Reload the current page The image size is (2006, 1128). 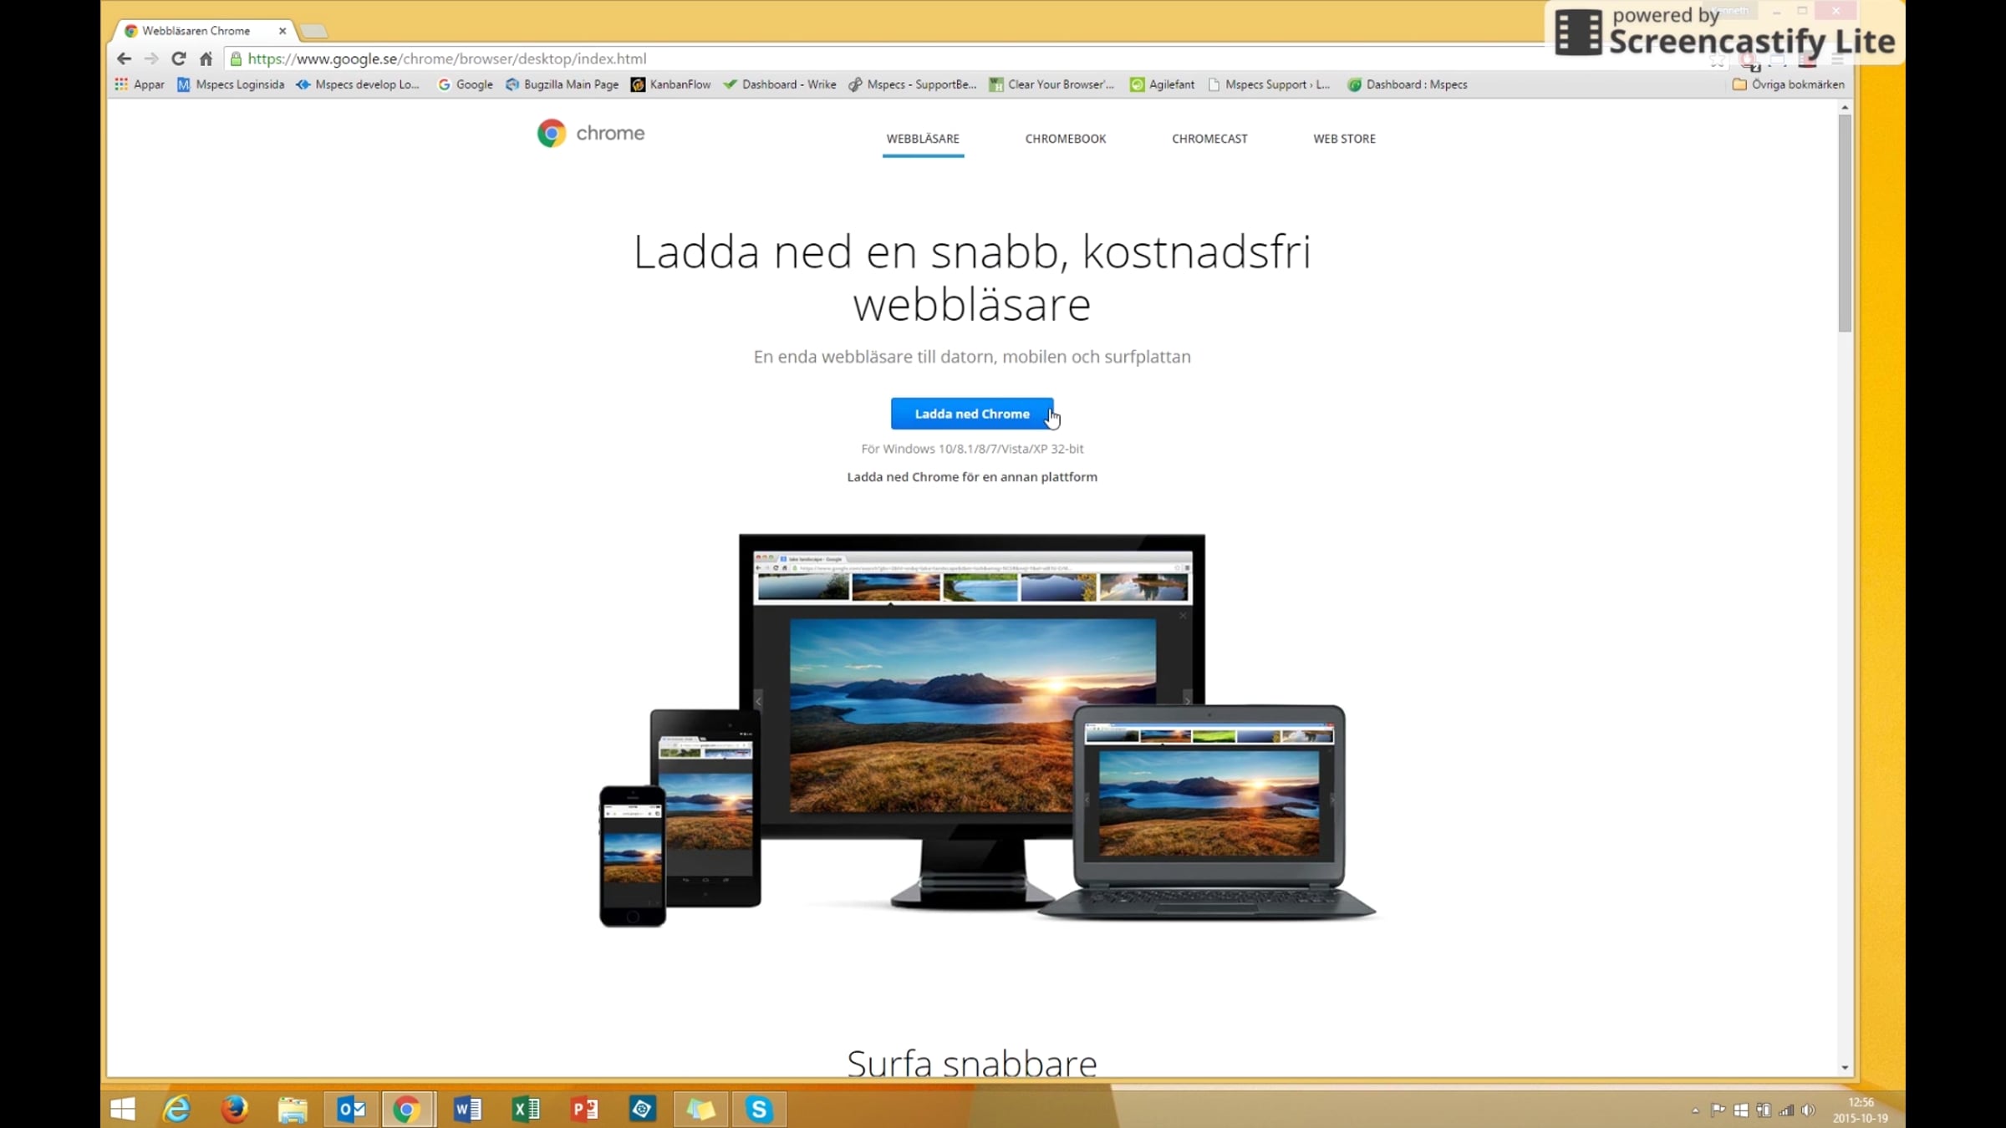click(x=179, y=58)
